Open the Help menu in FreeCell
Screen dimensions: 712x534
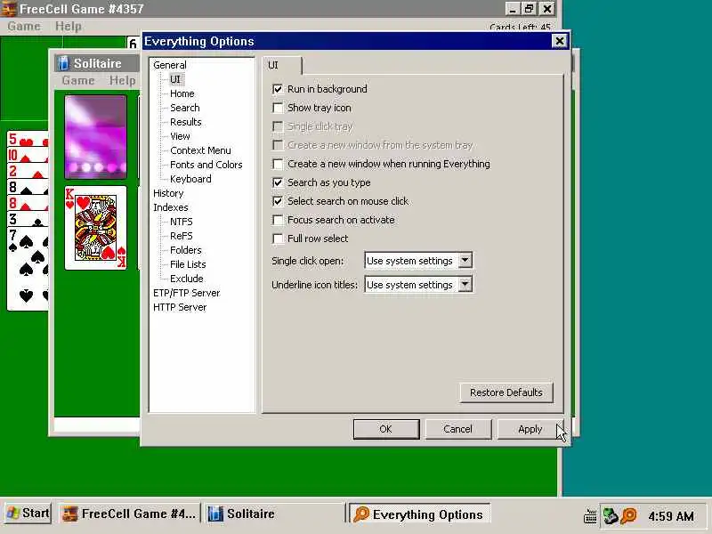pos(69,27)
